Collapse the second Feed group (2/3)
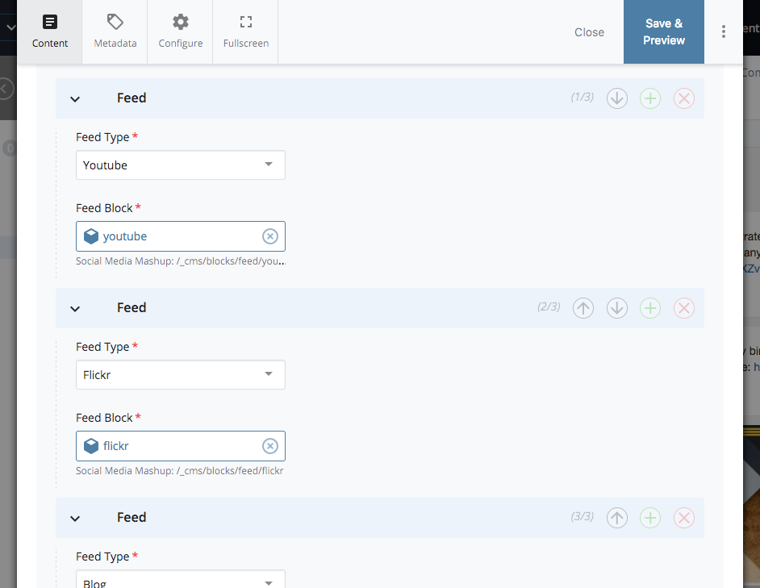 [75, 309]
